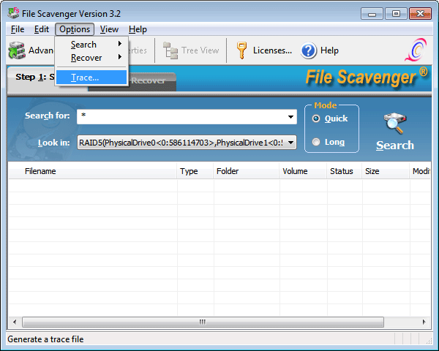439x351 pixels.
Task: Open the View menu
Action: pos(109,29)
